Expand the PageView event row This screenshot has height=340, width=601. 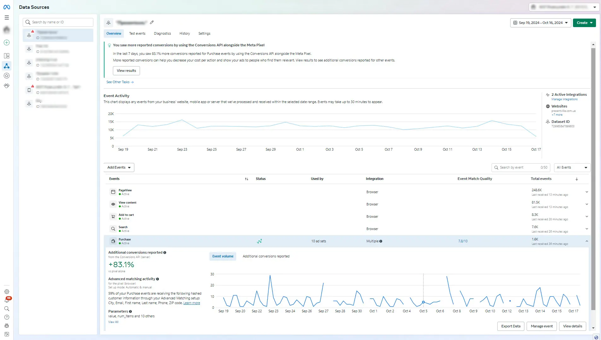[587, 192]
